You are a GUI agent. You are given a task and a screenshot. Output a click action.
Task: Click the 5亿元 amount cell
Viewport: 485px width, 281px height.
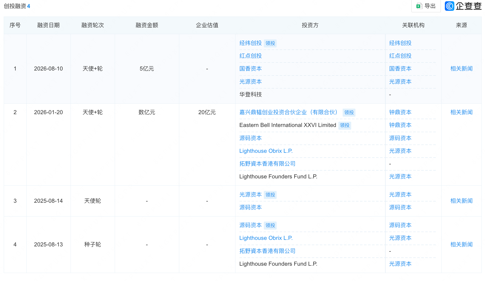[x=147, y=69]
